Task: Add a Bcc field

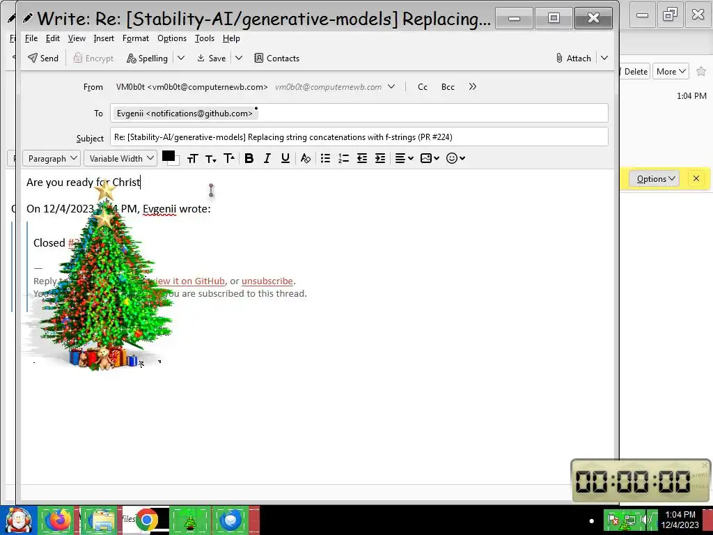Action: tap(448, 87)
